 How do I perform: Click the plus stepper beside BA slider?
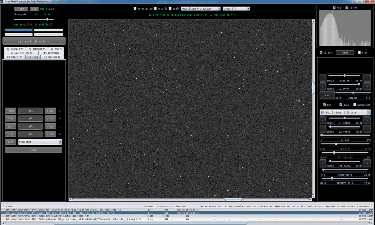[367, 129]
